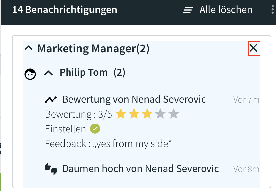Click the first yellow rating star
Image resolution: width=276 pixels, height=191 pixels.
[x=121, y=114]
